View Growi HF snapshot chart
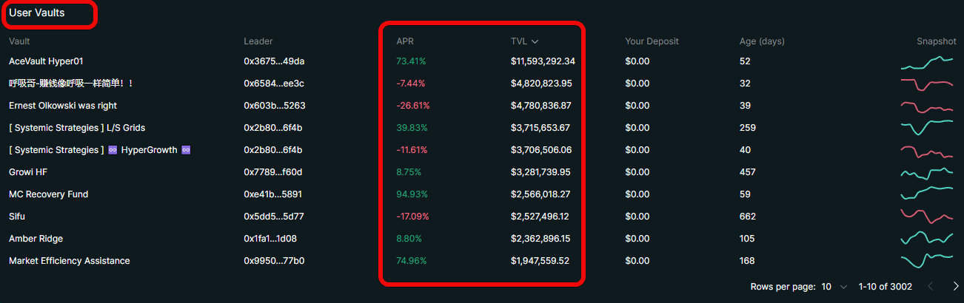 click(927, 172)
